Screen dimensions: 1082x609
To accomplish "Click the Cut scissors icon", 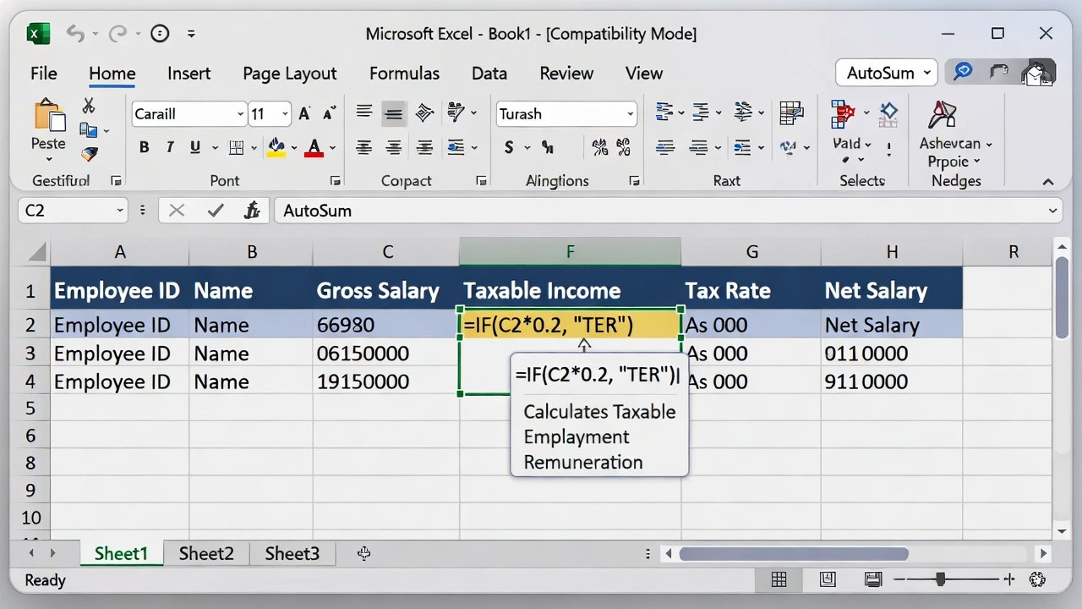I will pyautogui.click(x=89, y=106).
